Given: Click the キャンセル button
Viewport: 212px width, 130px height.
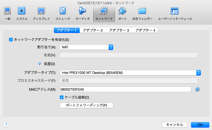Looking at the screenshot, I should (175, 125).
